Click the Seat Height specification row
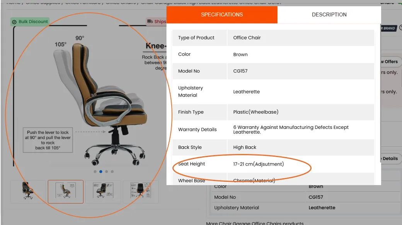 point(273,164)
